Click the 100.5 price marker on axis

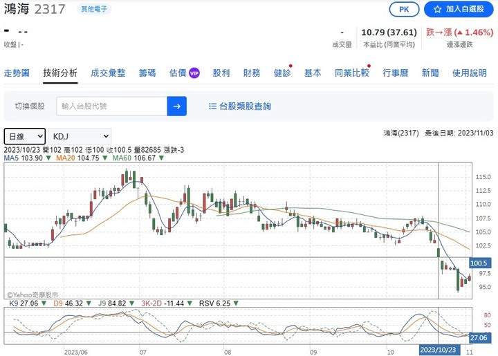click(479, 263)
